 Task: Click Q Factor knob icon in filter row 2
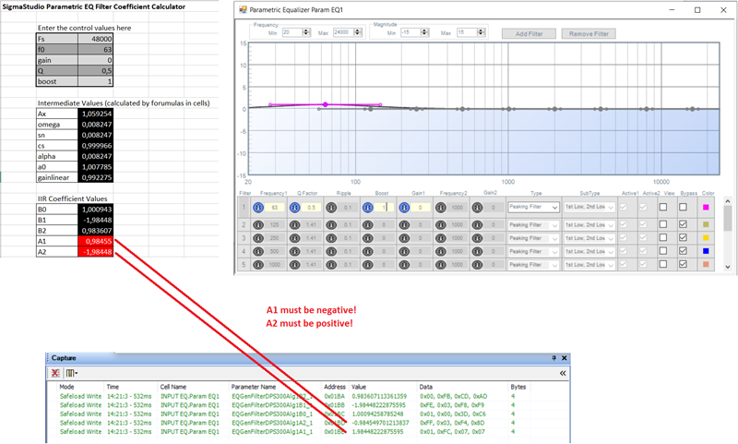pos(294,225)
